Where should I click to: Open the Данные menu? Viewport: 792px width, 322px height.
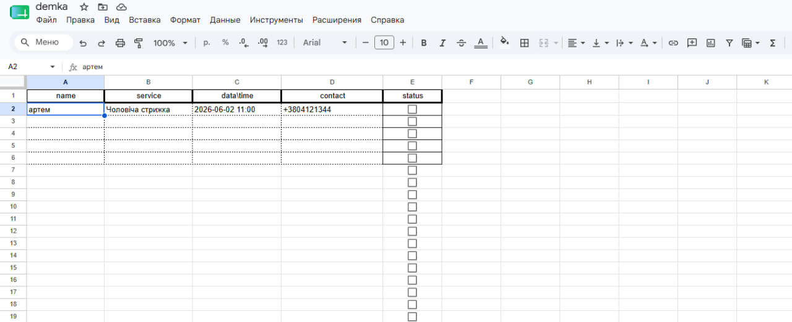[x=225, y=20]
